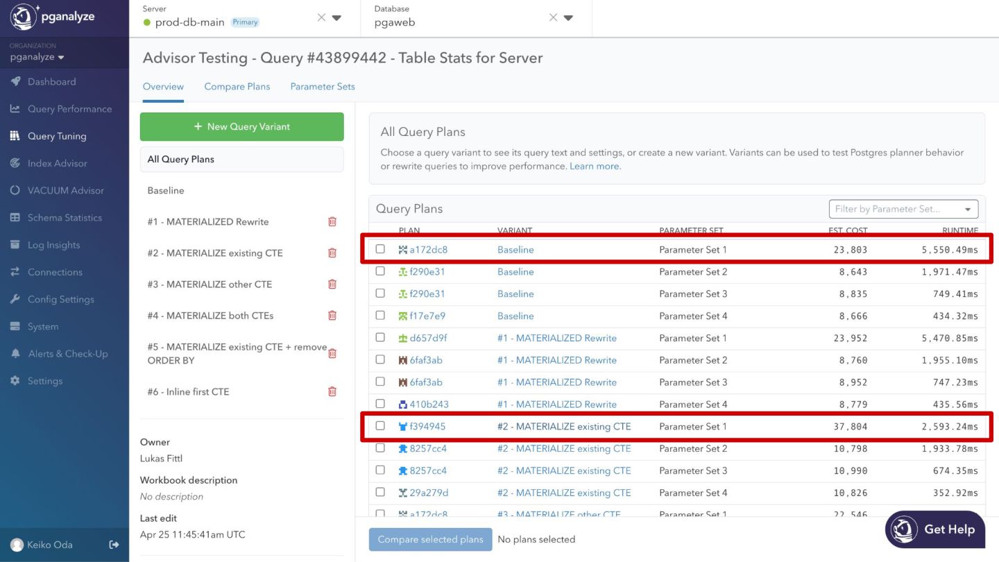The width and height of the screenshot is (999, 562).
Task: Delete variant #3 MATERIALIZE other CTE
Action: pyautogui.click(x=332, y=284)
